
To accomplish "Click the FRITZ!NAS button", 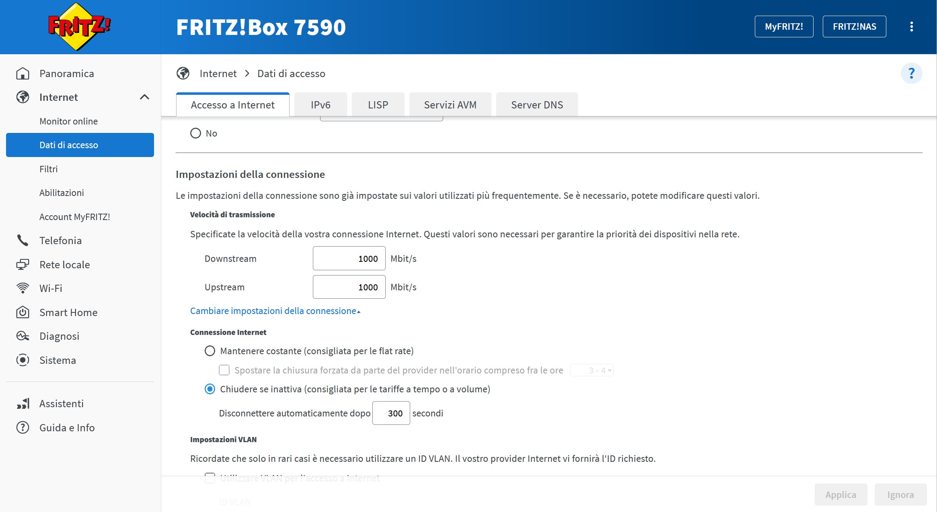I will tap(854, 27).
